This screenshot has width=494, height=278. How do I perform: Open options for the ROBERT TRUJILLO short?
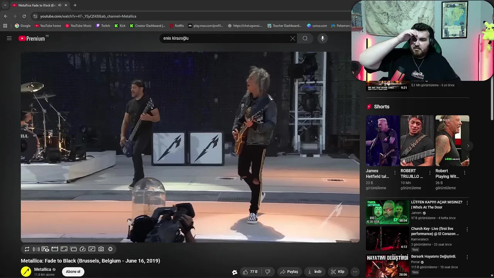[x=430, y=173]
